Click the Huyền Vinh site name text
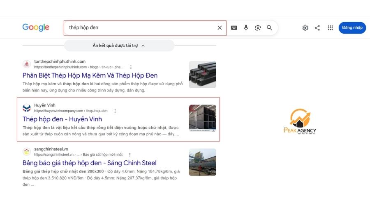Viewport: 370px width, 205px height. 45,105
